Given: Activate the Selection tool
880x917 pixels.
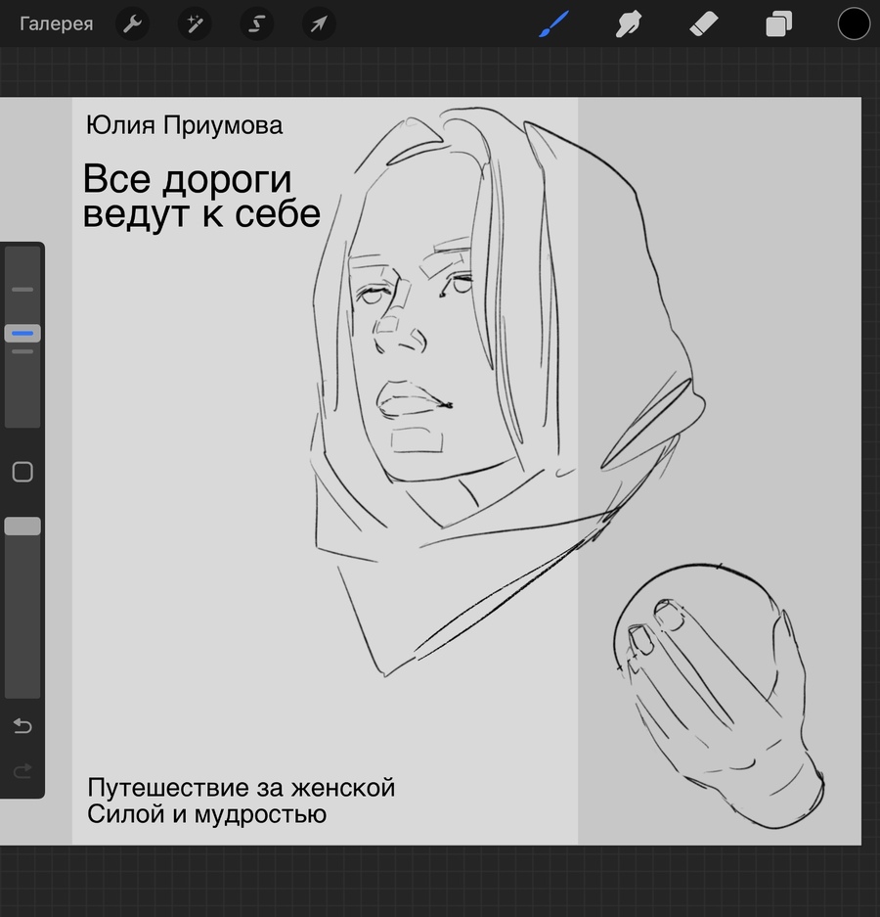Looking at the screenshot, I should pyautogui.click(x=256, y=24).
